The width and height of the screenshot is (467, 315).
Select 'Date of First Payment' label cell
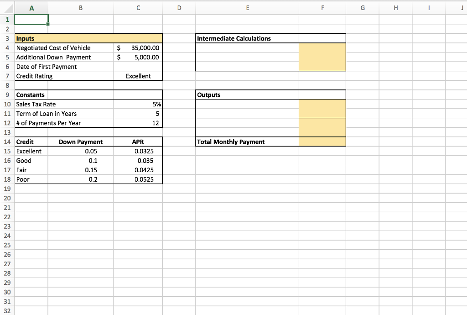64,67
